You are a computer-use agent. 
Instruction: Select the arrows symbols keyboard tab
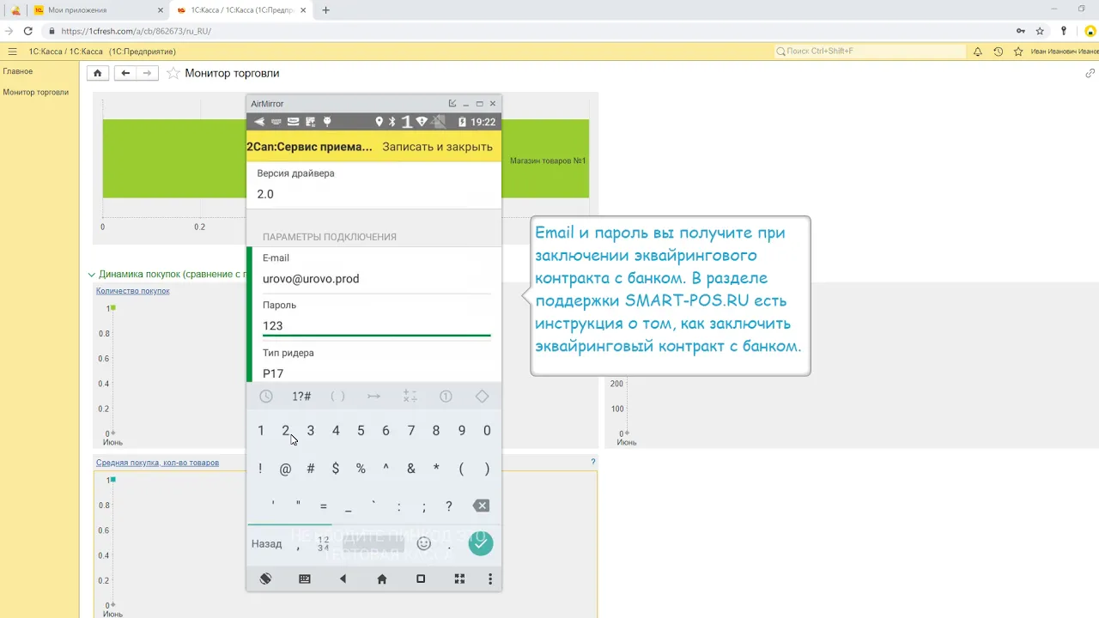click(x=373, y=397)
